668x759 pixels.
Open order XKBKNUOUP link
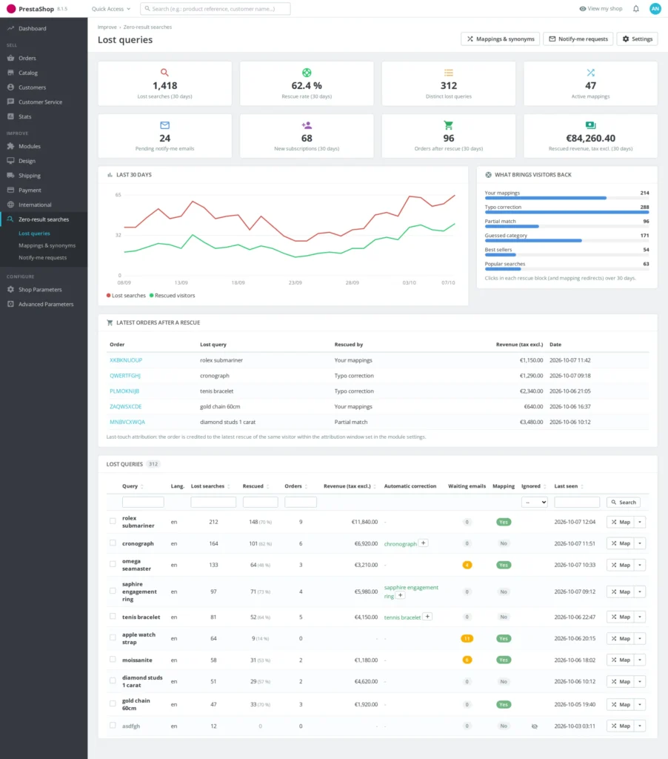[x=126, y=360]
